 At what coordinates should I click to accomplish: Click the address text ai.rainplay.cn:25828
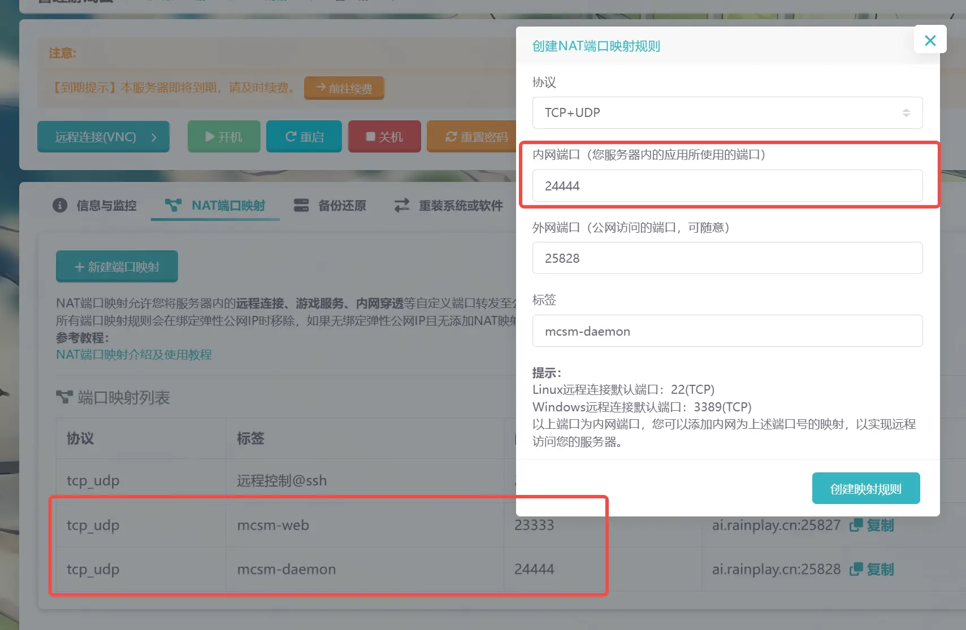(x=776, y=569)
